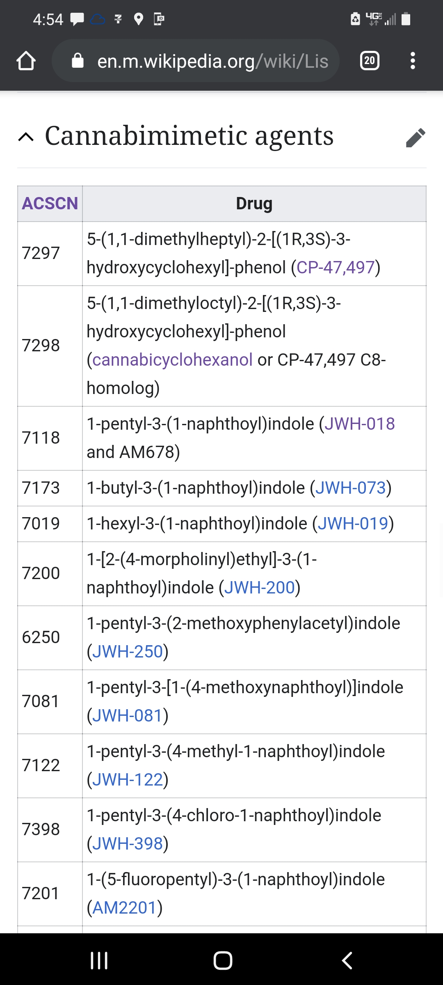Tap the Android home navigation button
The image size is (443, 985).
pyautogui.click(x=223, y=960)
